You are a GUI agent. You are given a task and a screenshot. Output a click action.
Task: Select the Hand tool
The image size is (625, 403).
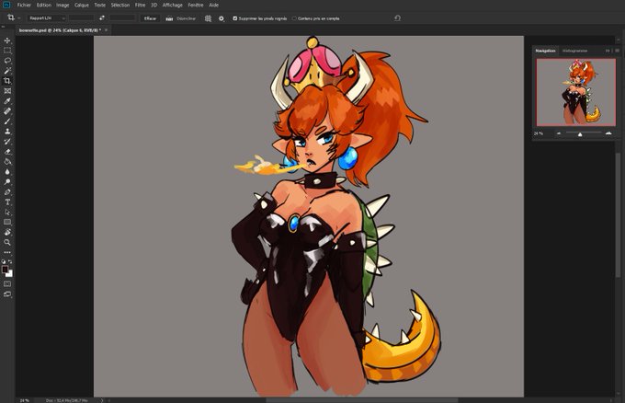(x=7, y=232)
